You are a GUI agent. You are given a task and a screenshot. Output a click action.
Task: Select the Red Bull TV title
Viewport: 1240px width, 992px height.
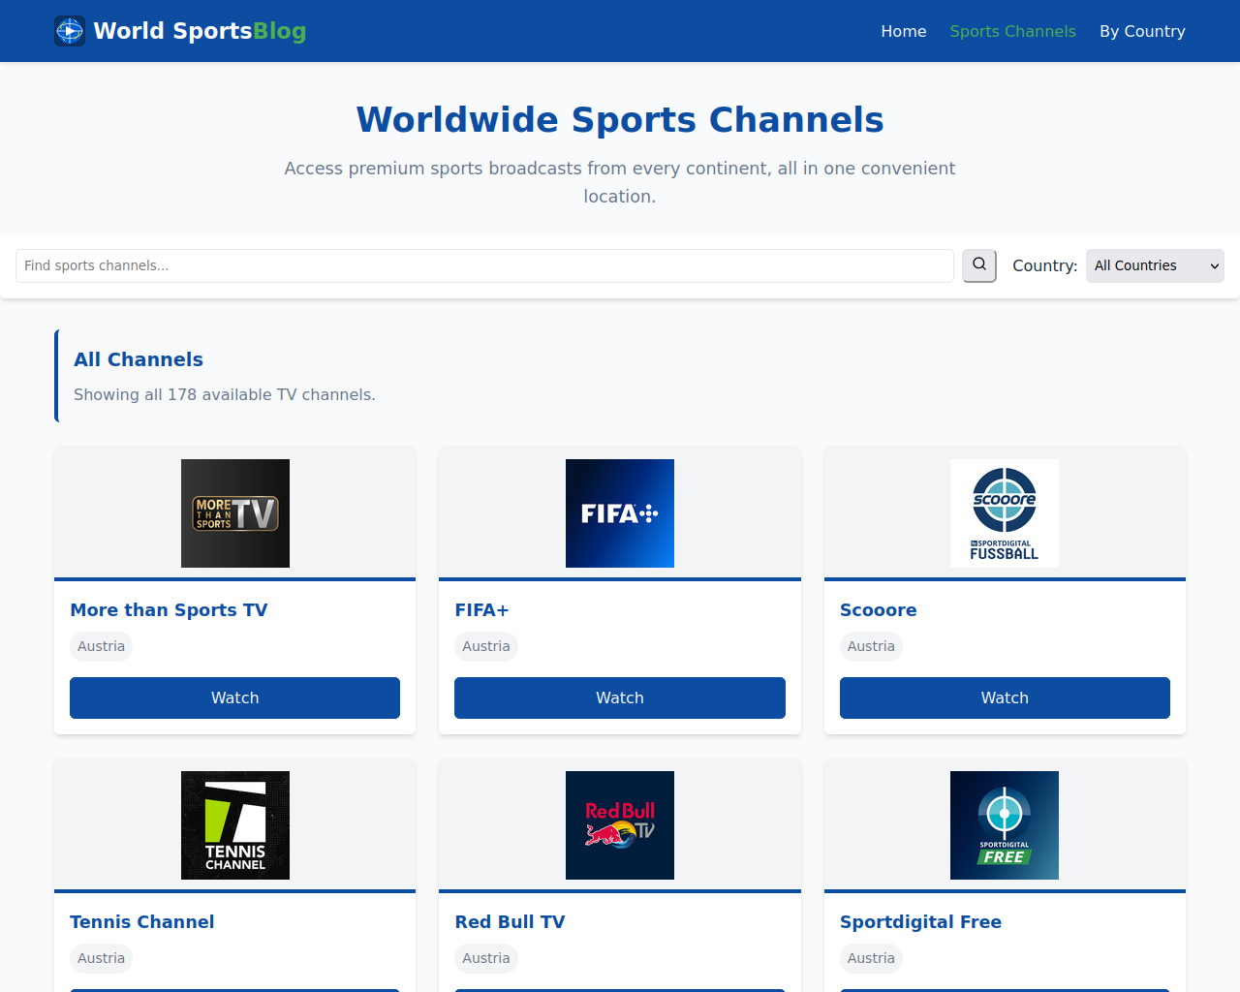(510, 921)
